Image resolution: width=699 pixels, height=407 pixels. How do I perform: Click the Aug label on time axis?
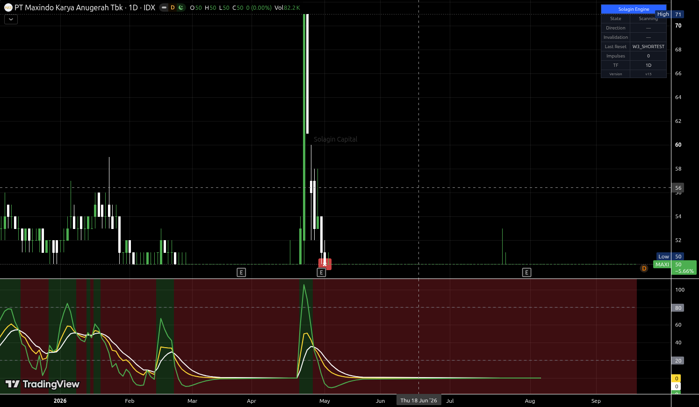(x=530, y=401)
